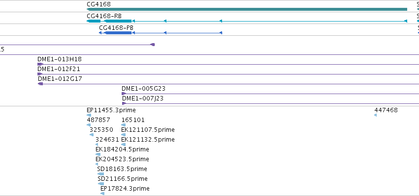Click the EK121107.5prime insertion marker
Image resolution: width=419 pixels, height=196 pixels.
tap(123, 135)
